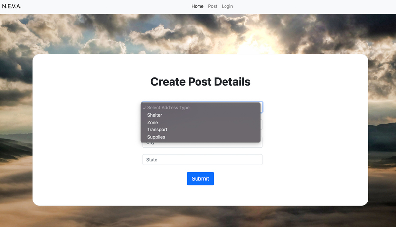
Task: Submit the post details form
Action: coord(200,178)
